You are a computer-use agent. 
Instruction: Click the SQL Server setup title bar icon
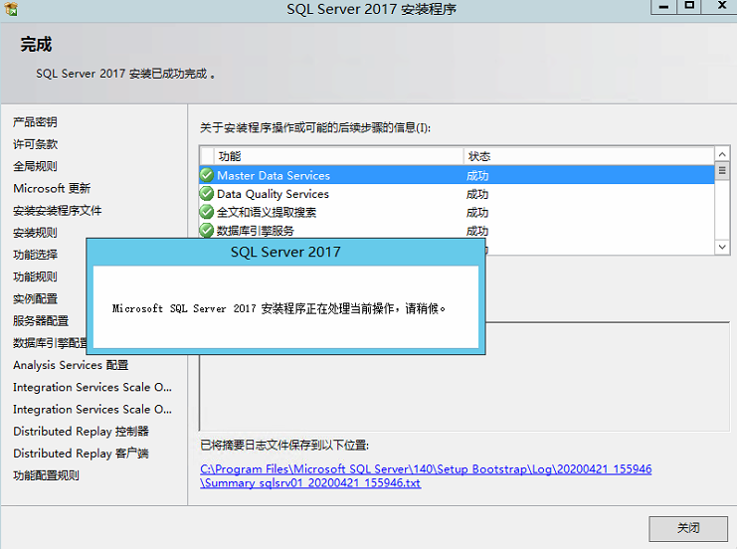[x=10, y=9]
